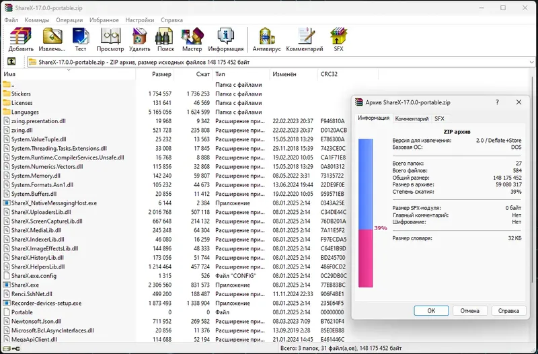Image resolution: width=538 pixels, height=354 pixels.
Task: Click the Справка button in dialog
Action: click(508, 310)
